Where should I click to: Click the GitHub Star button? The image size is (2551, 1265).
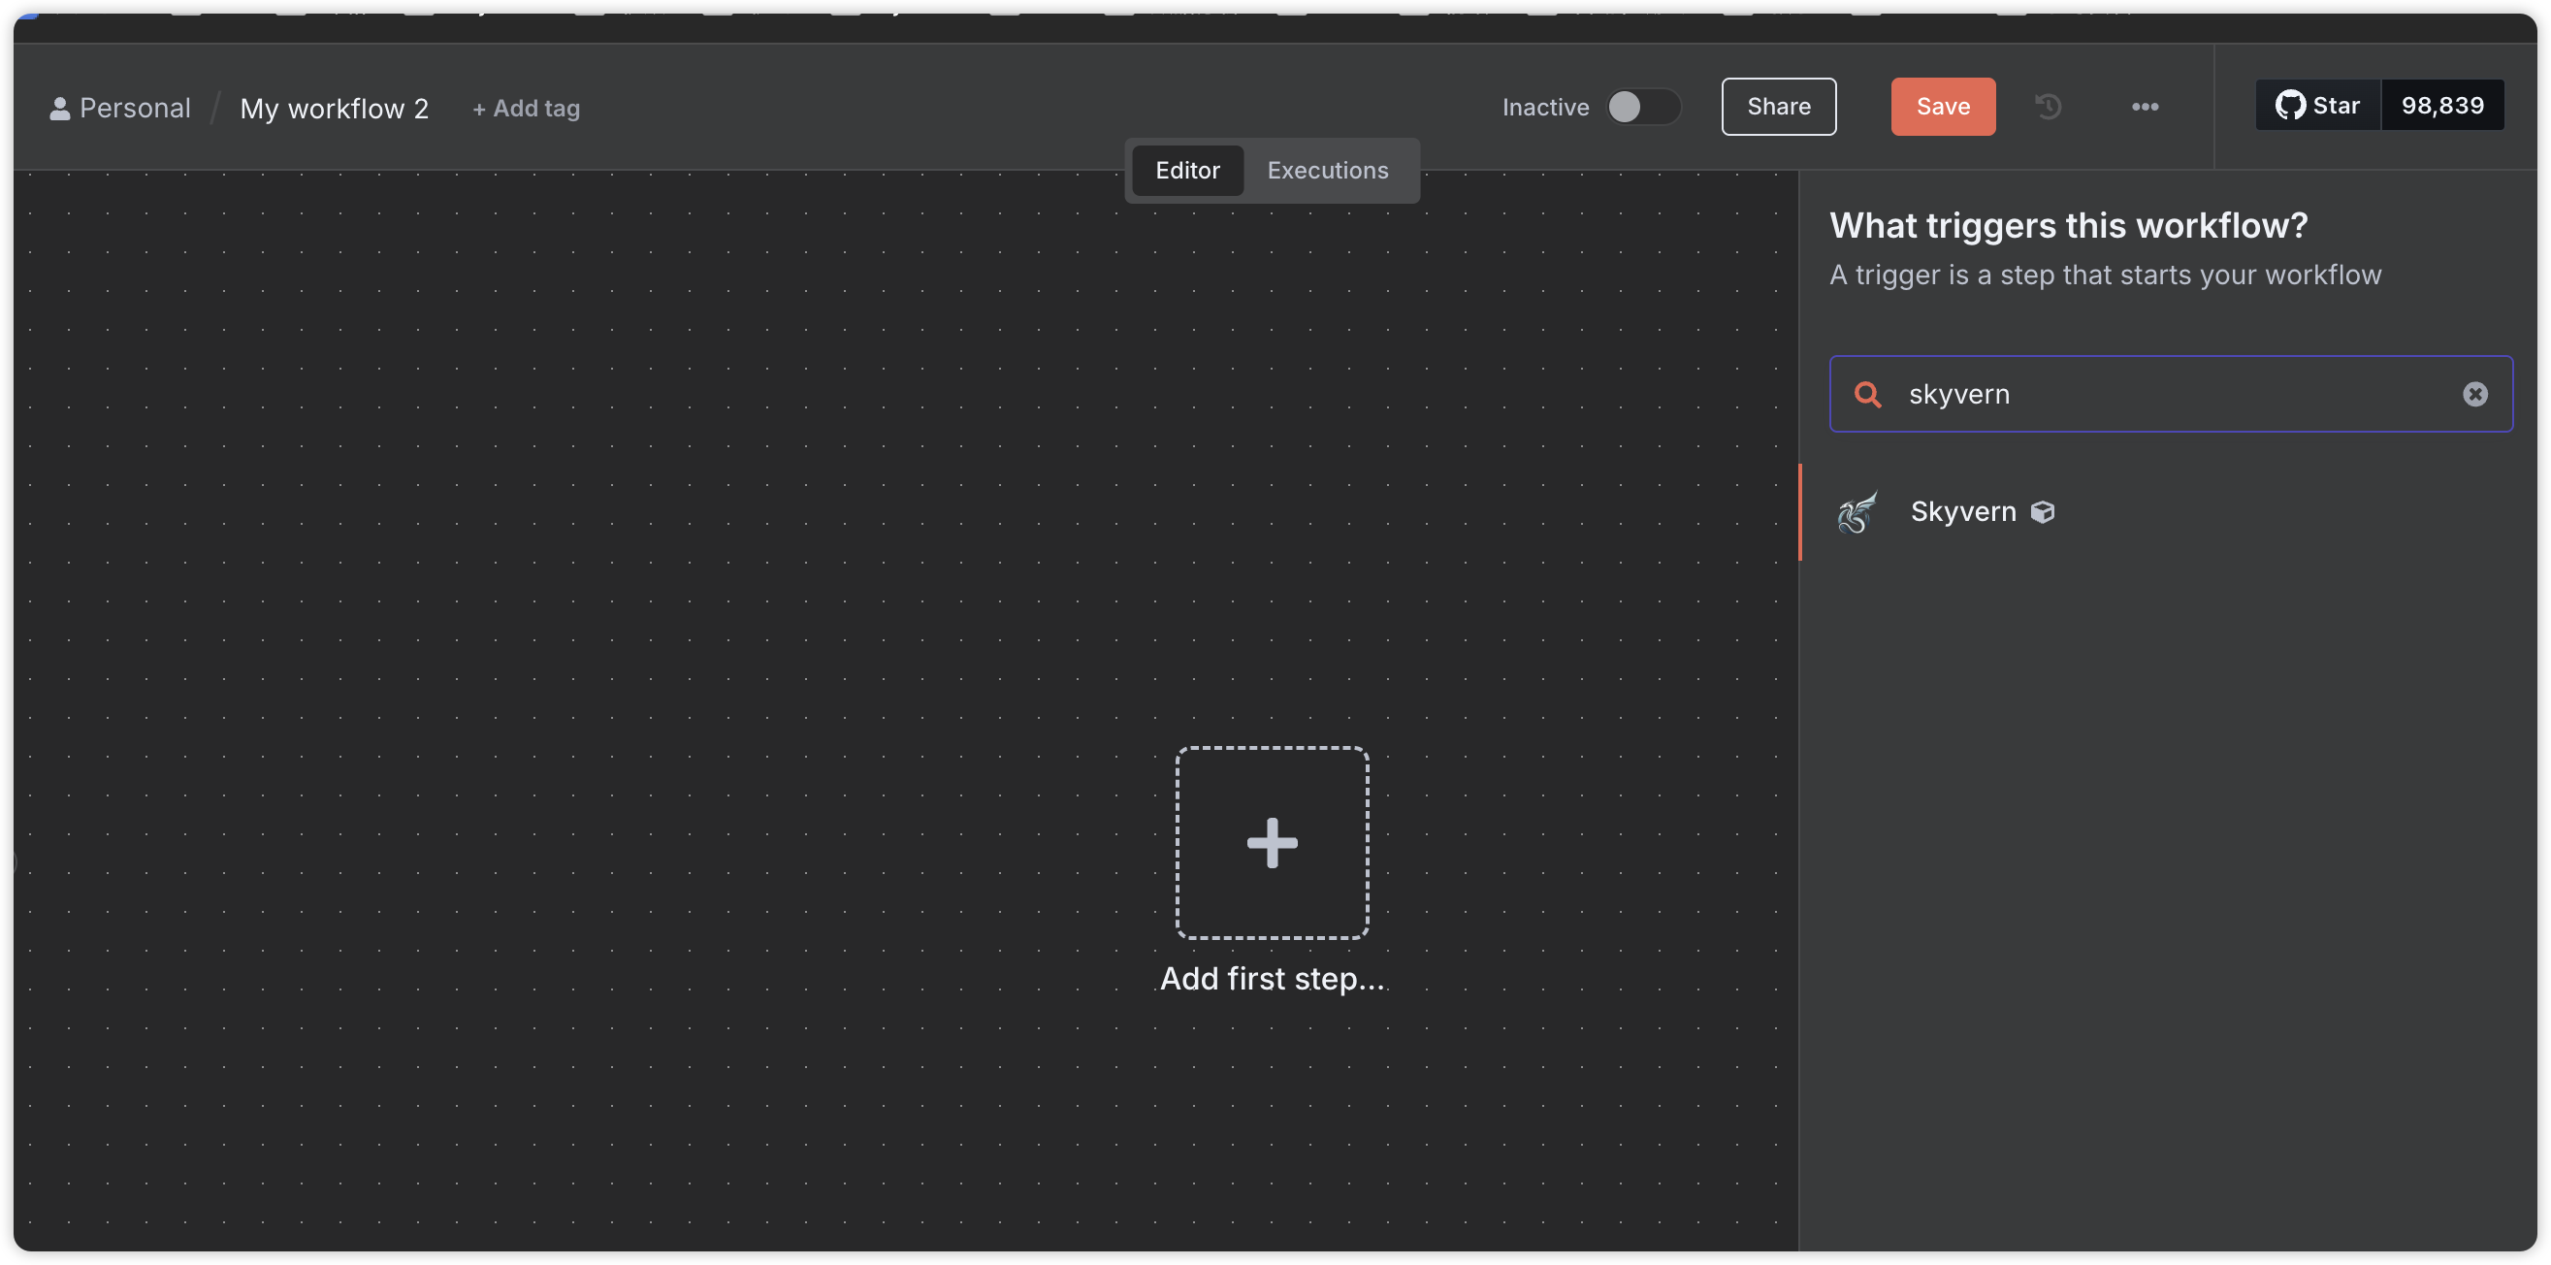pyautogui.click(x=2317, y=105)
